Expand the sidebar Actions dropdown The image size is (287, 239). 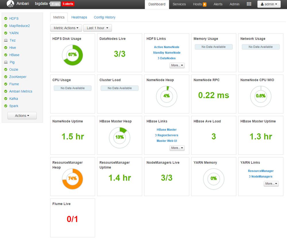(x=22, y=116)
